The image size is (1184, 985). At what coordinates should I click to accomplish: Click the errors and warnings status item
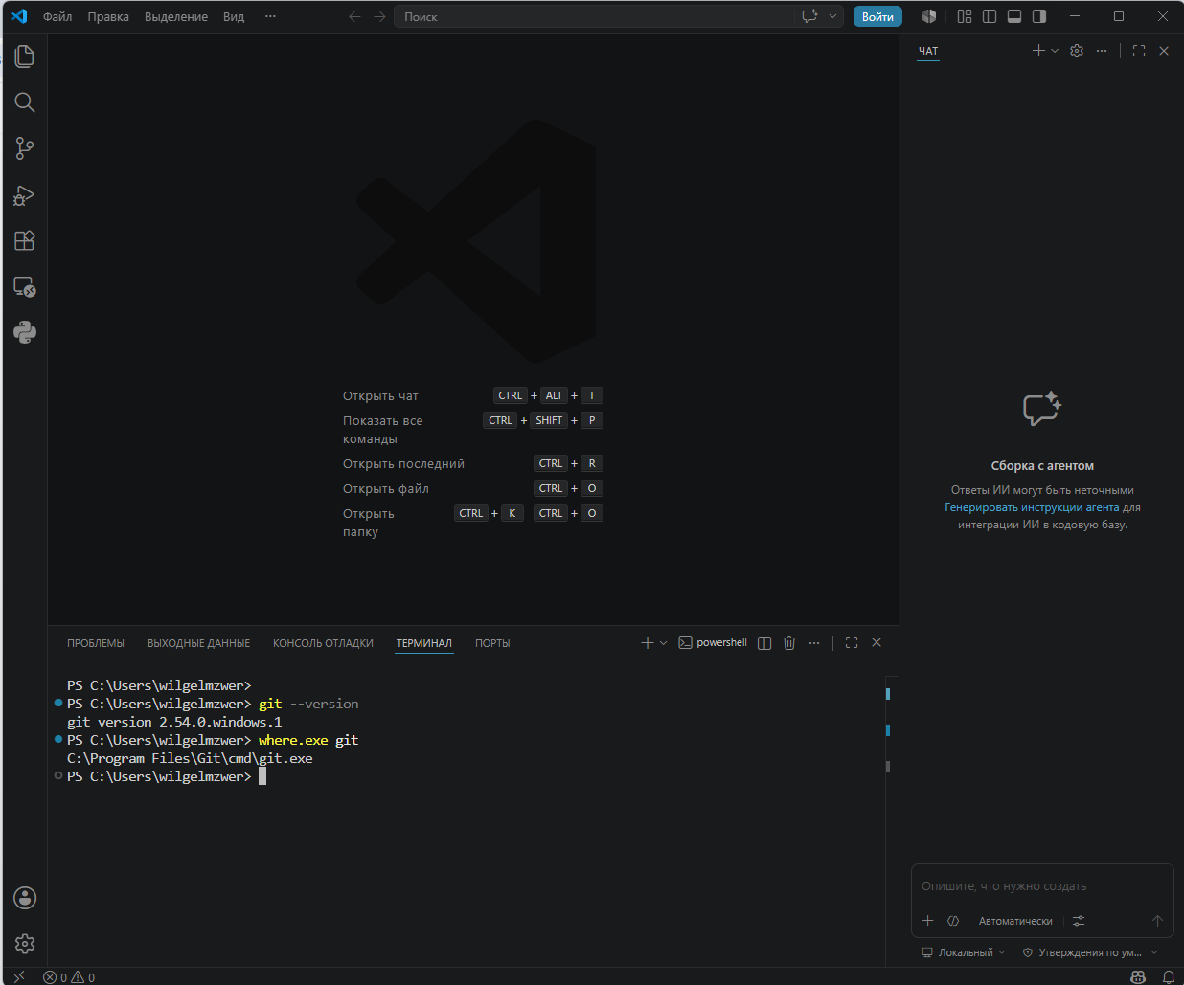tap(69, 977)
